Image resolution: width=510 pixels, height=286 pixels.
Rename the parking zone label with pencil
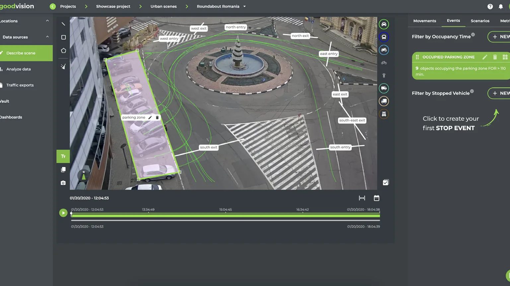pyautogui.click(x=150, y=117)
